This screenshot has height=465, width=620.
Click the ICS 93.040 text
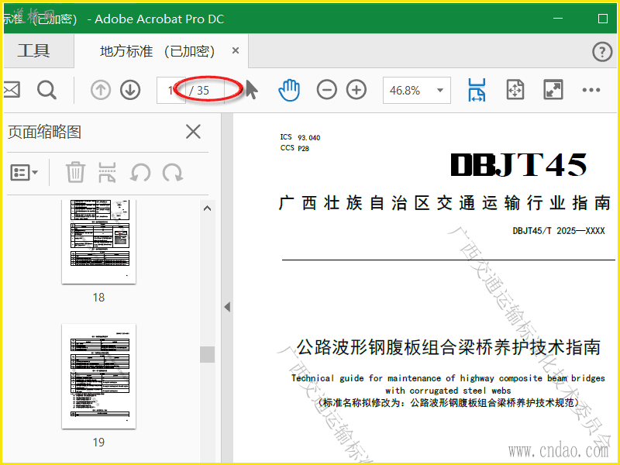tap(300, 137)
